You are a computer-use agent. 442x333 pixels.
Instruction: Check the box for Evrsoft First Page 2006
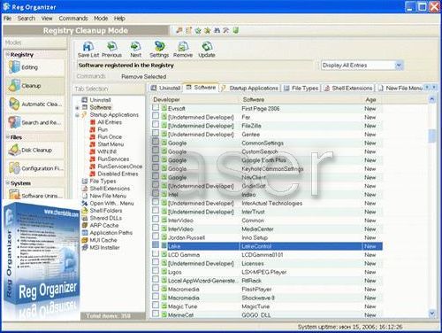pyautogui.click(x=156, y=107)
